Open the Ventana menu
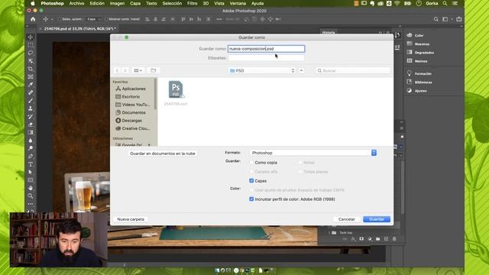This screenshot has height=275, width=489. pos(238,3)
